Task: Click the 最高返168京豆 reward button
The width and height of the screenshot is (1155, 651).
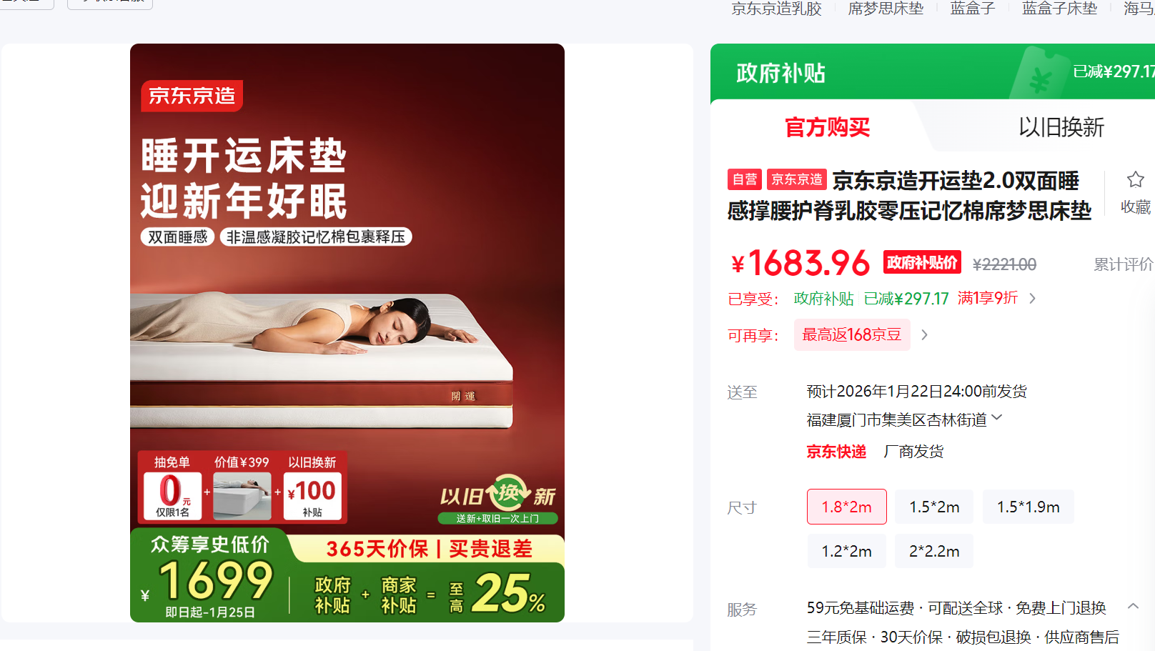Action: (x=852, y=334)
